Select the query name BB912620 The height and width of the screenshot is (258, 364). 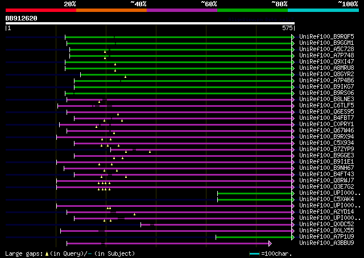(x=22, y=18)
